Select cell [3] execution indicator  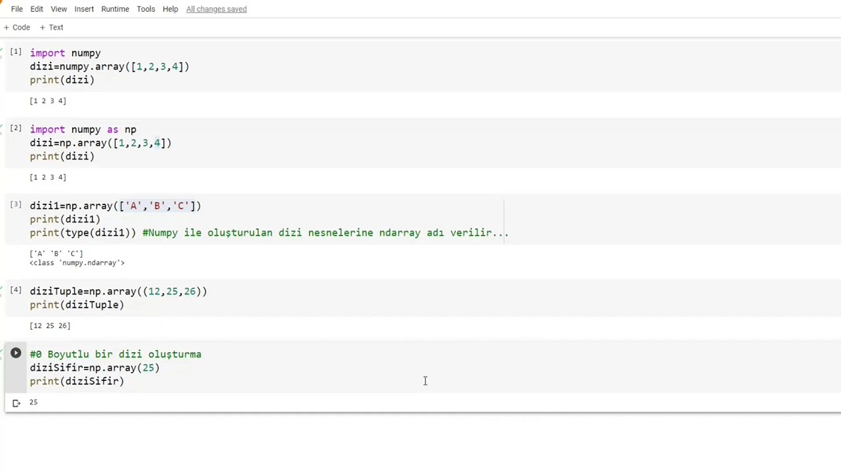(16, 204)
